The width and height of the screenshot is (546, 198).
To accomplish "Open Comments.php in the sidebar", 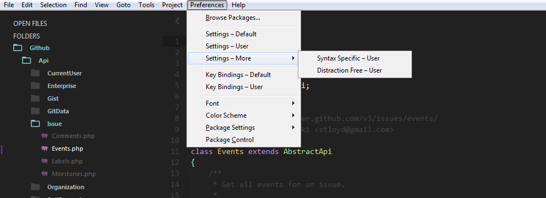I will pos(73,136).
